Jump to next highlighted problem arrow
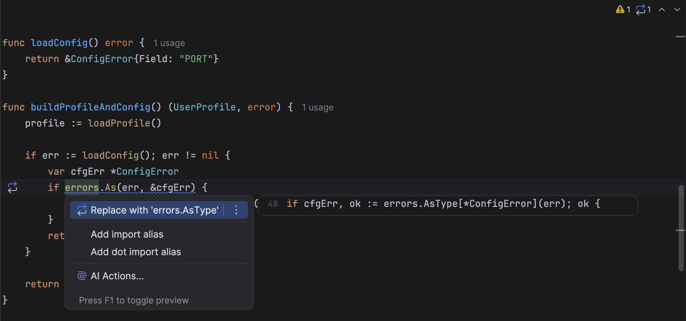The image size is (686, 321). tap(677, 10)
